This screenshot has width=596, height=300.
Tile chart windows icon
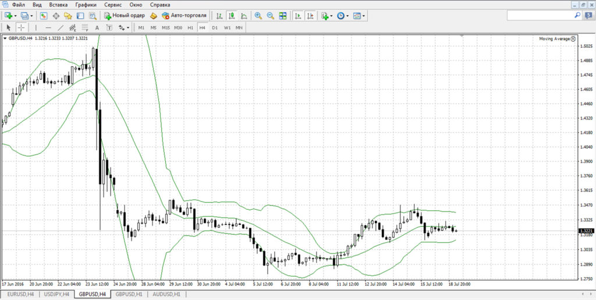(282, 16)
